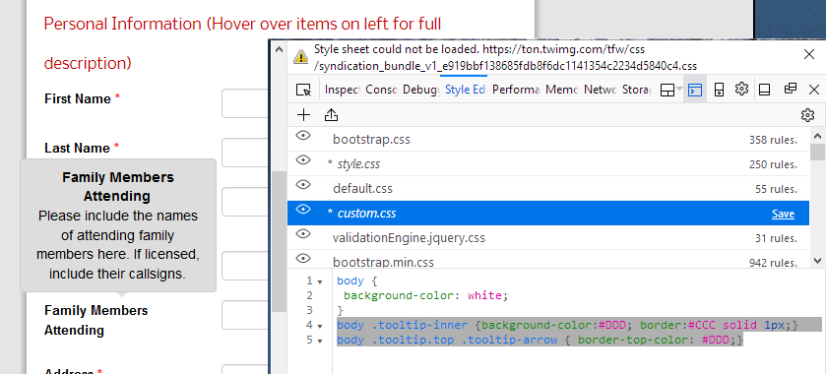Click the Last Name label
The width and height of the screenshot is (826, 374).
click(77, 149)
